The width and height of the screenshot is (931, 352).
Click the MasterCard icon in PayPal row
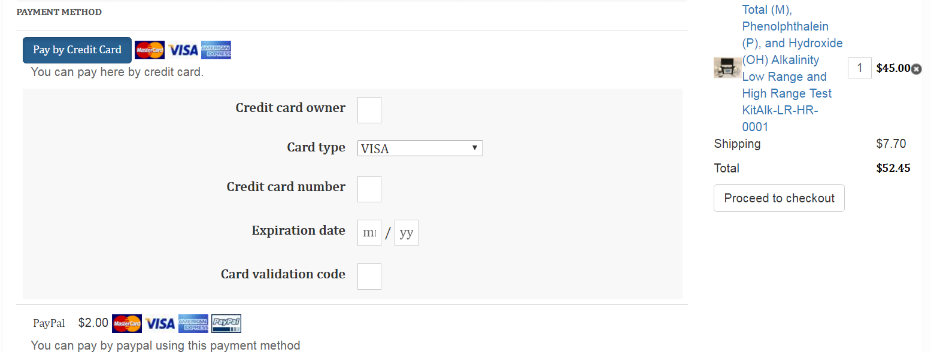click(127, 324)
